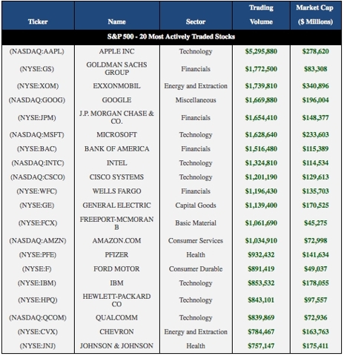Click market cap value $148,377
This screenshot has width=344, height=356.
(x=315, y=118)
